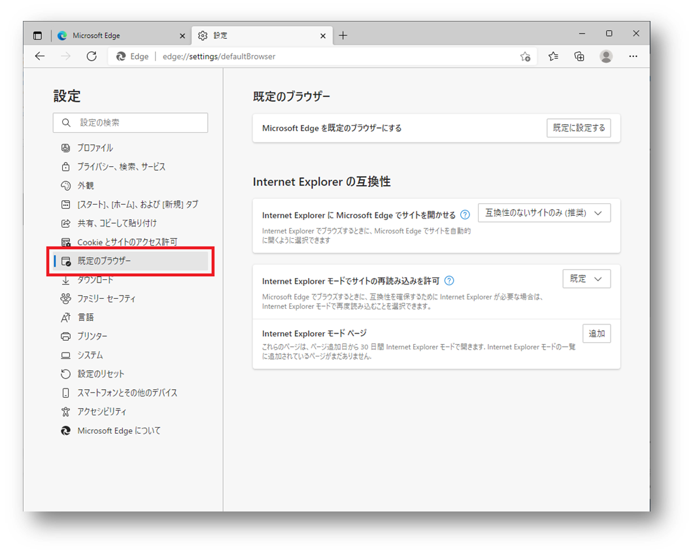The width and height of the screenshot is (693, 554).
Task: Go back with the back arrow
Action: pyautogui.click(x=41, y=56)
